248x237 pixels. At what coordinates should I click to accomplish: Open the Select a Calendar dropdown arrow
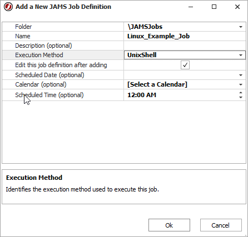(x=241, y=85)
